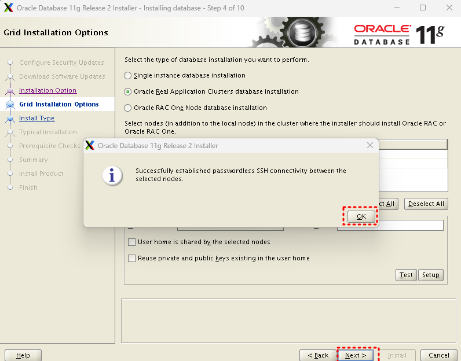The width and height of the screenshot is (461, 361).
Task: Select Grid Installation Options step
Action: point(59,104)
